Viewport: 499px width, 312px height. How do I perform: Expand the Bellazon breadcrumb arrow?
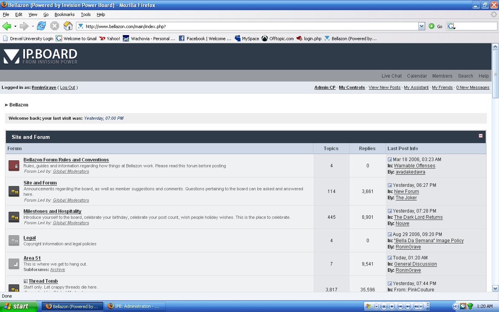pyautogui.click(x=7, y=105)
